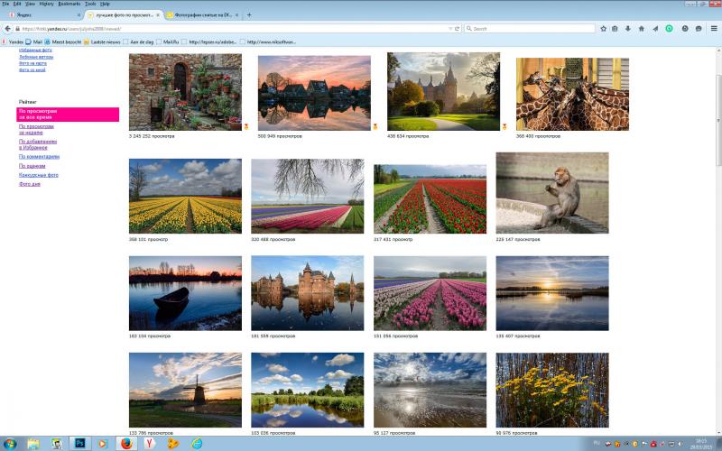722x451 pixels.
Task: Go to the Home page icon
Action: coord(641,29)
